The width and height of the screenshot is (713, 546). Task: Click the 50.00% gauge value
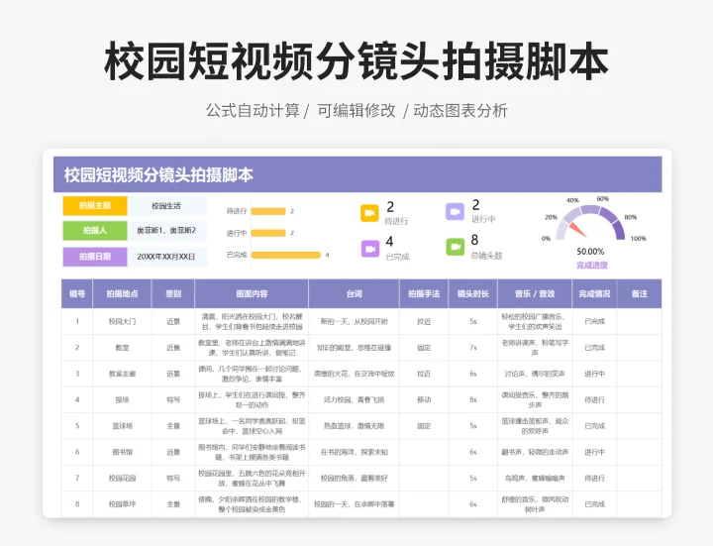[x=590, y=252]
